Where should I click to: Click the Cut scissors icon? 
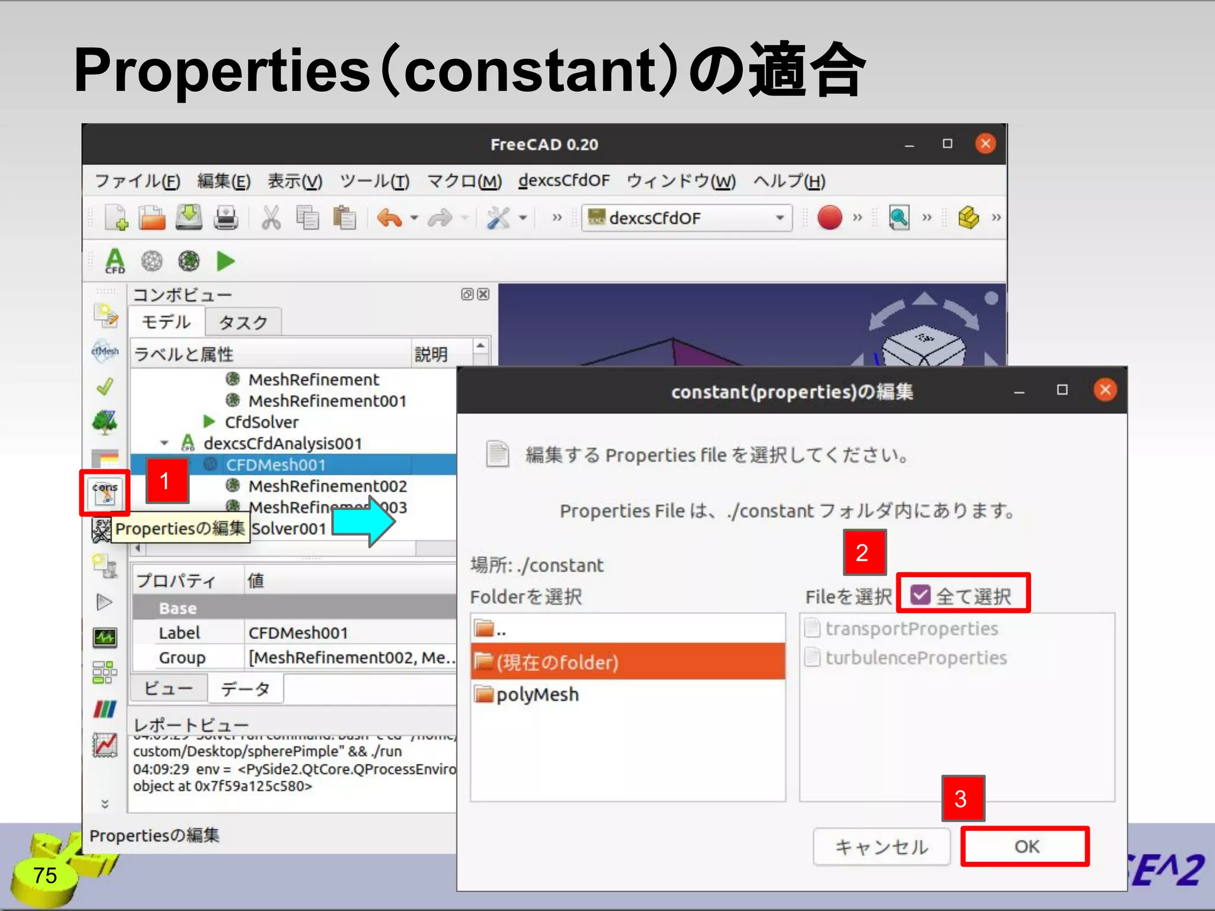click(x=271, y=218)
